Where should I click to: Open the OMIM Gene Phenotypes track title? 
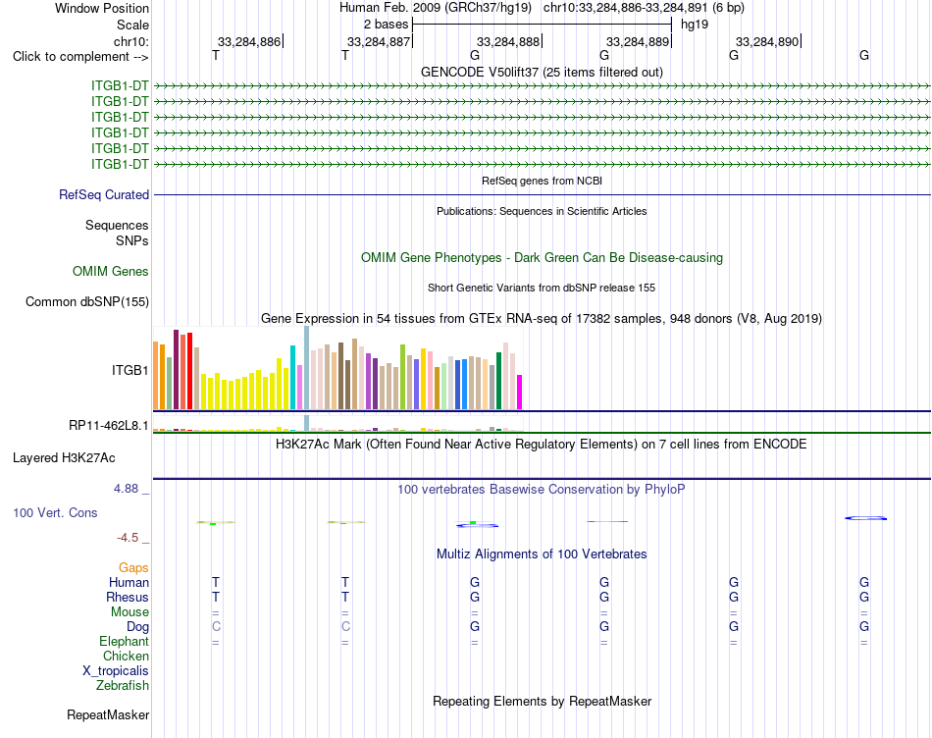click(542, 257)
